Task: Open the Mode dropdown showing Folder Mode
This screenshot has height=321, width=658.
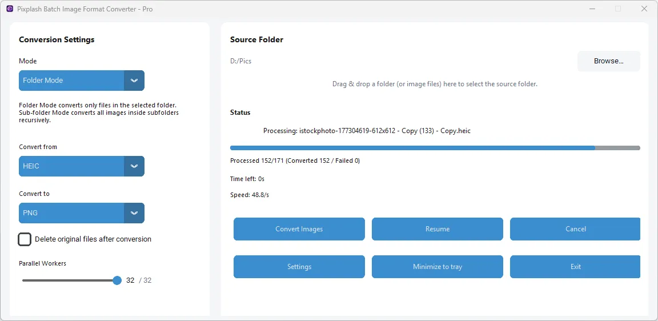Action: [x=72, y=81]
